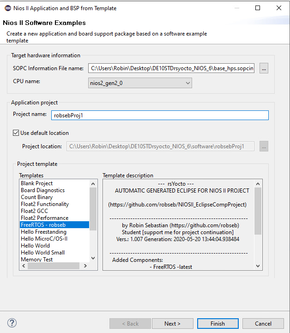Select the Blank Project template
This screenshot has height=333, width=290.
pyautogui.click(x=37, y=183)
